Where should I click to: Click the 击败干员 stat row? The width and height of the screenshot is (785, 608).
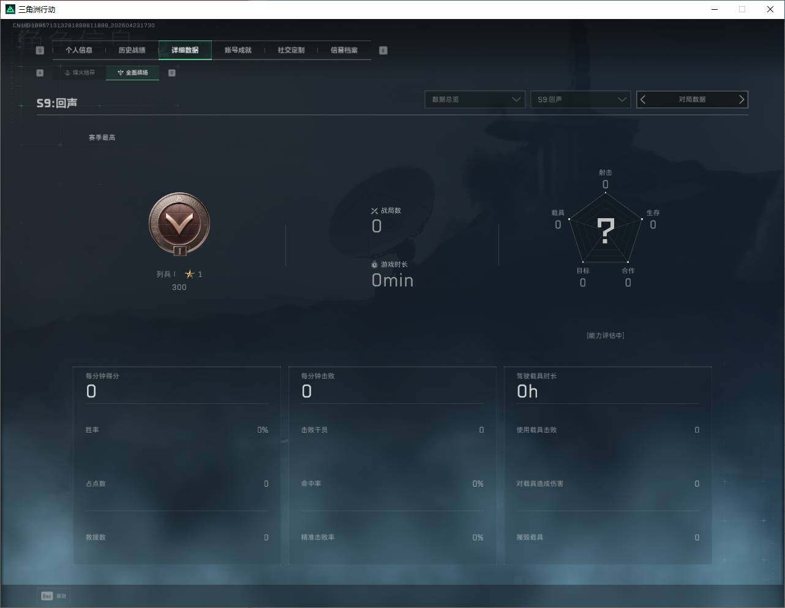tap(392, 430)
